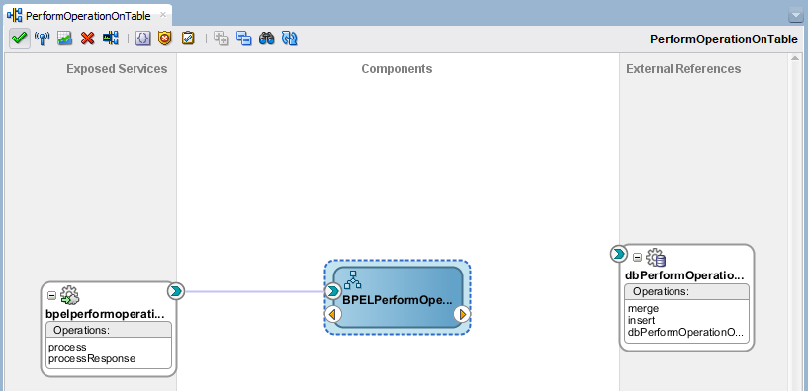Click the BPEL component input port arrow
The height and width of the screenshot is (391, 808).
tap(333, 291)
